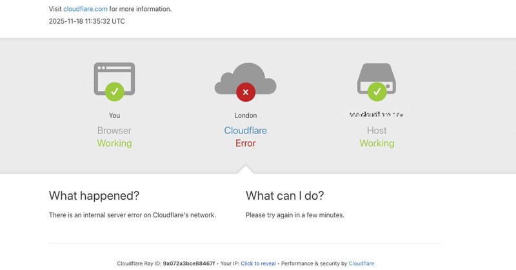Viewport: 516px width, 270px height.
Task: Click the red X error badge
Action: (246, 92)
